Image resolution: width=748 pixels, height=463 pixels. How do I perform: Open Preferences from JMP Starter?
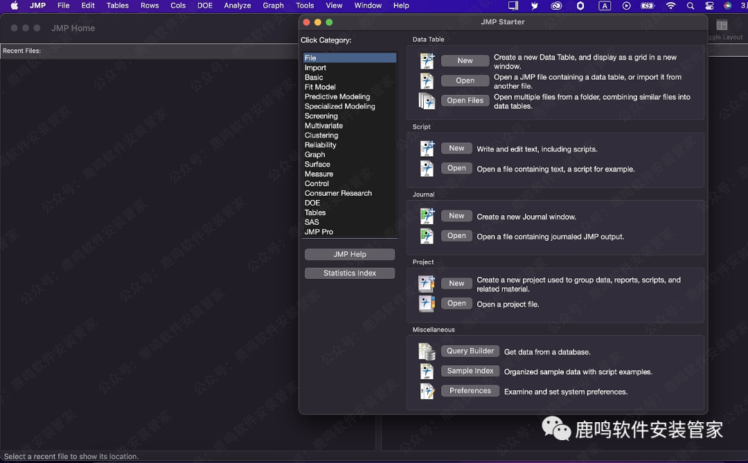[470, 391]
